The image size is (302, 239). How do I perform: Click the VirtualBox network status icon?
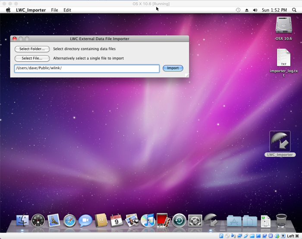[240, 236]
